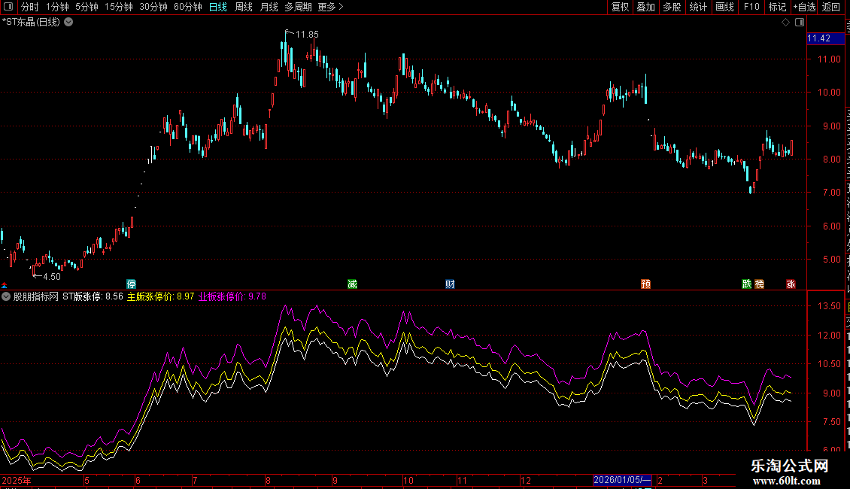Viewport: 850px width, 489px height.
Task: Click the red-blue arrow icon at chart's lower-left corner
Action: point(4,285)
